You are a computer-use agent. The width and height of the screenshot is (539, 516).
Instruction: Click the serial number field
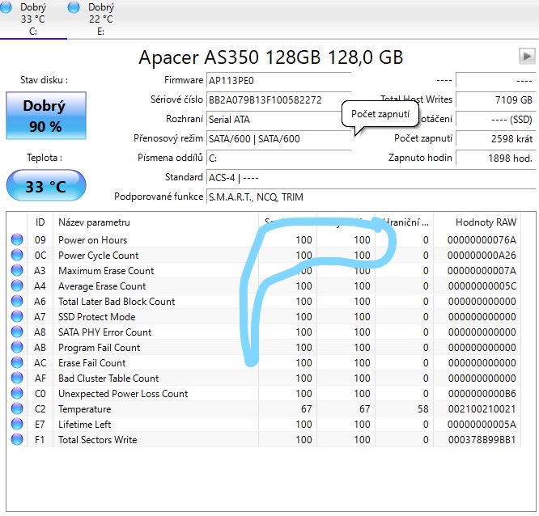278,100
